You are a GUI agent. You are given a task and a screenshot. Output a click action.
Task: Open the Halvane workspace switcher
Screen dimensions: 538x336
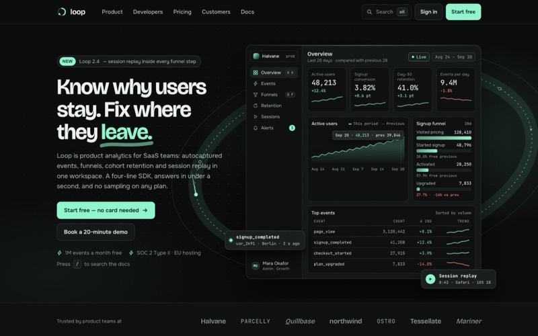[274, 56]
